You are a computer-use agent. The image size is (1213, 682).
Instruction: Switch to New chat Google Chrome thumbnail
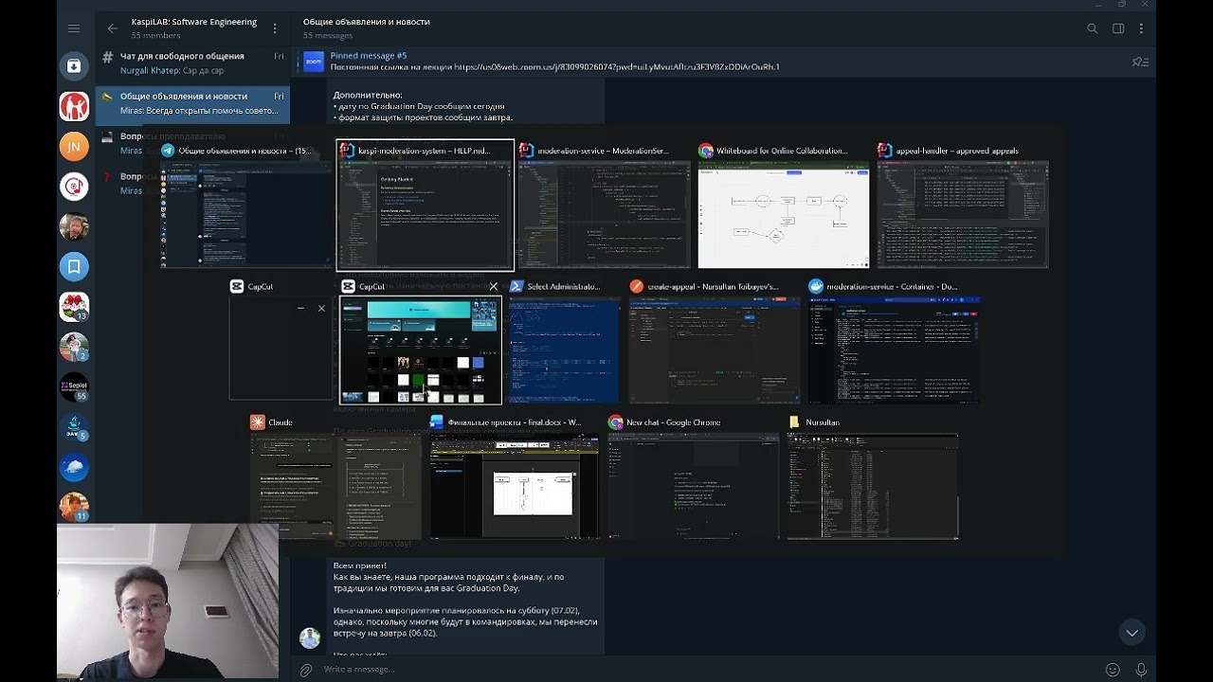[x=693, y=477]
